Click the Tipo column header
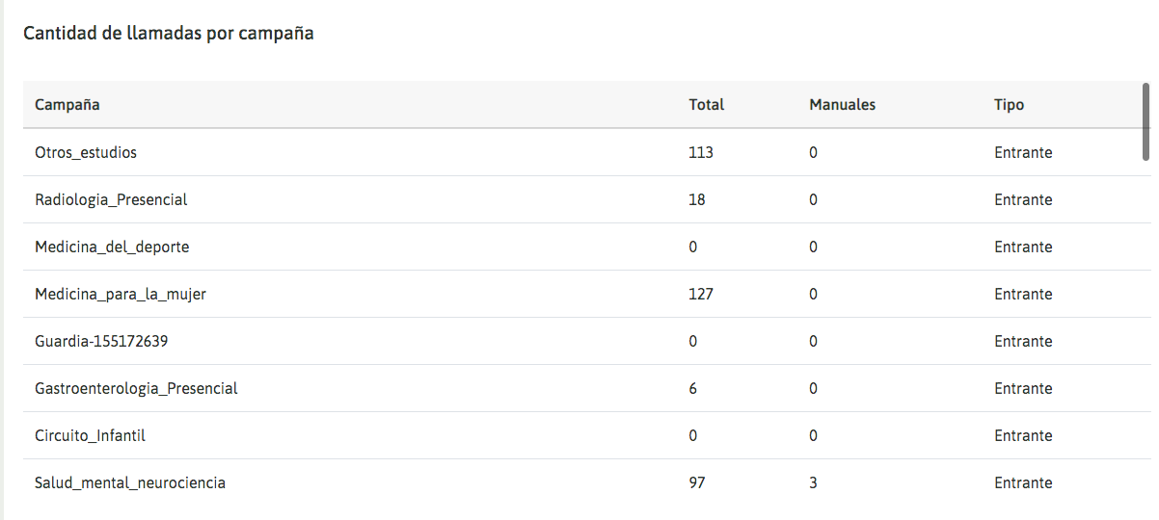 (x=1009, y=105)
